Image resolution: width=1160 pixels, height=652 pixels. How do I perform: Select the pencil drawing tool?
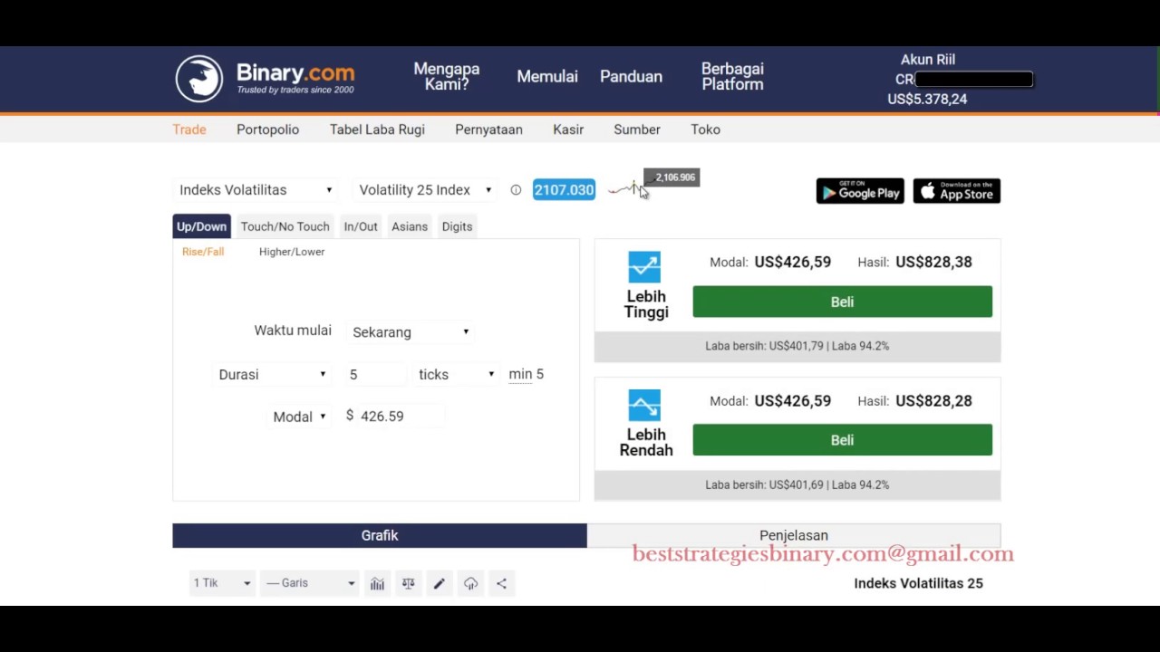(x=440, y=583)
